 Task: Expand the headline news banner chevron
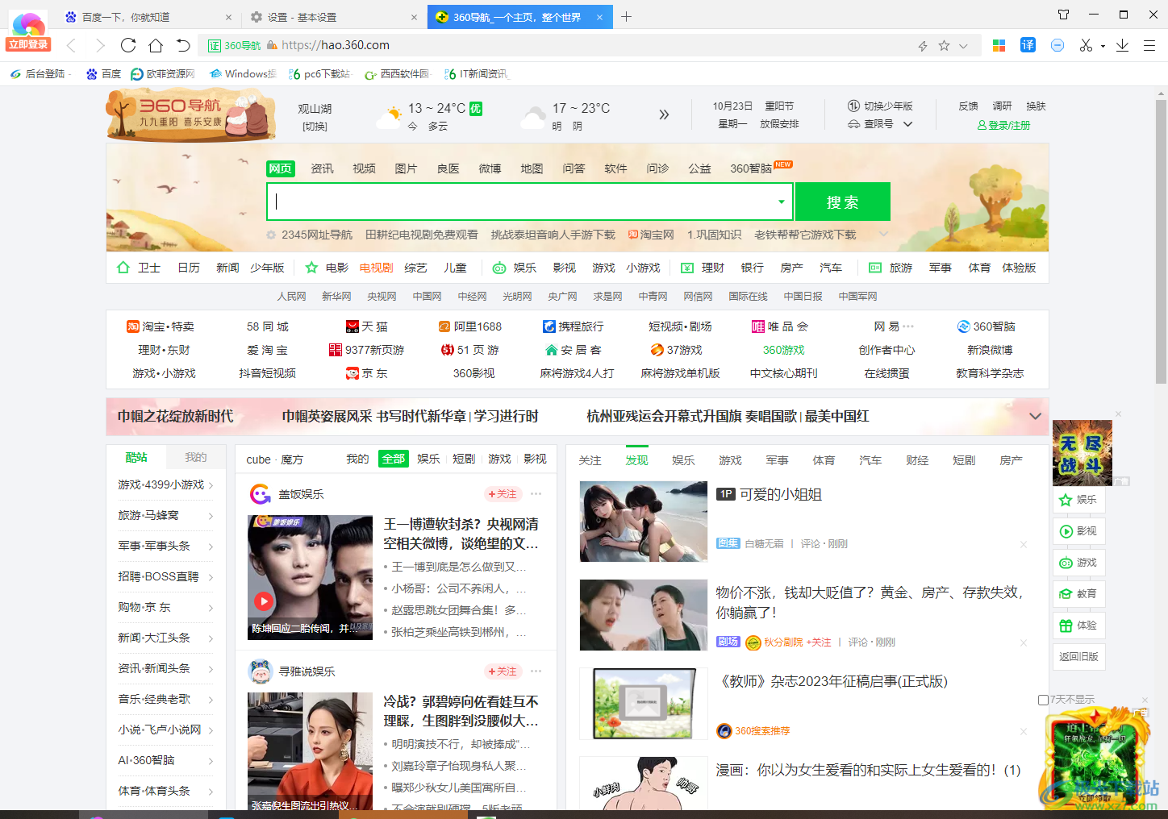coord(1035,416)
